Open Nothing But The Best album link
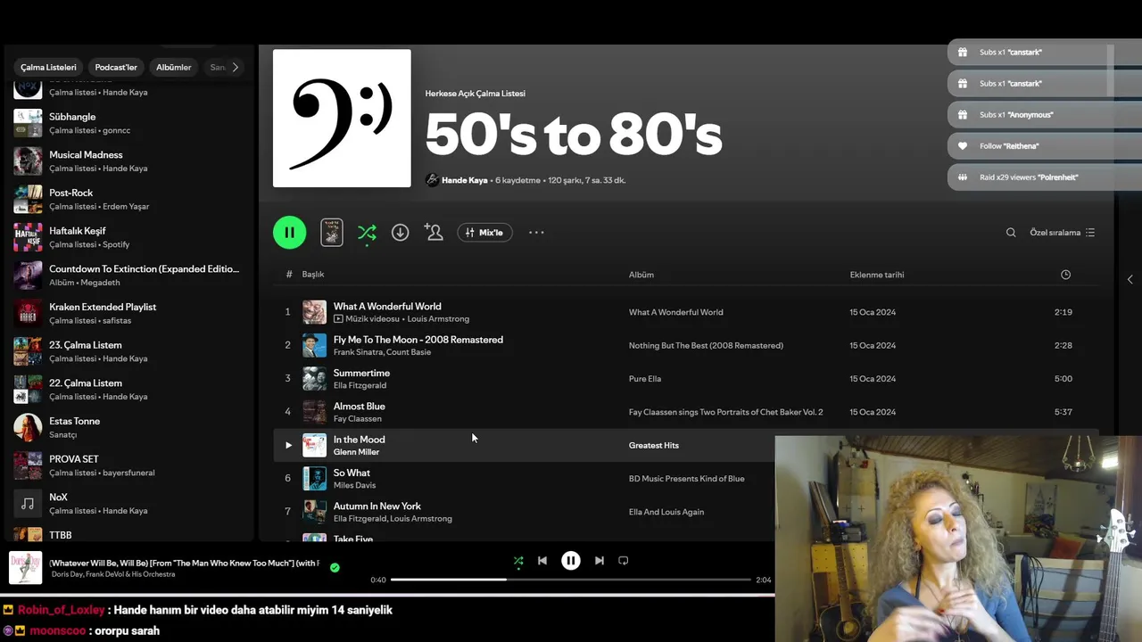1142x642 pixels. coord(706,345)
